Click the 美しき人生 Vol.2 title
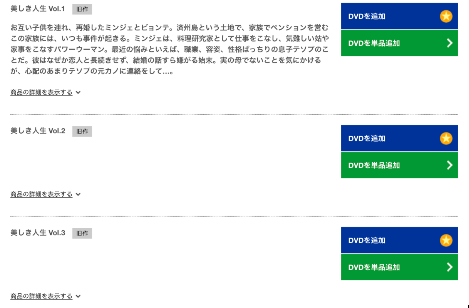 click(x=38, y=131)
